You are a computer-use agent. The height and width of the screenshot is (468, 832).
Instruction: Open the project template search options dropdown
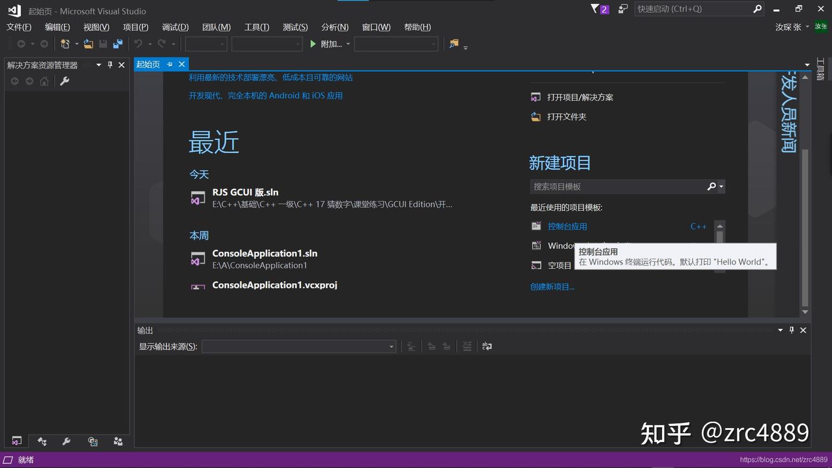[721, 187]
